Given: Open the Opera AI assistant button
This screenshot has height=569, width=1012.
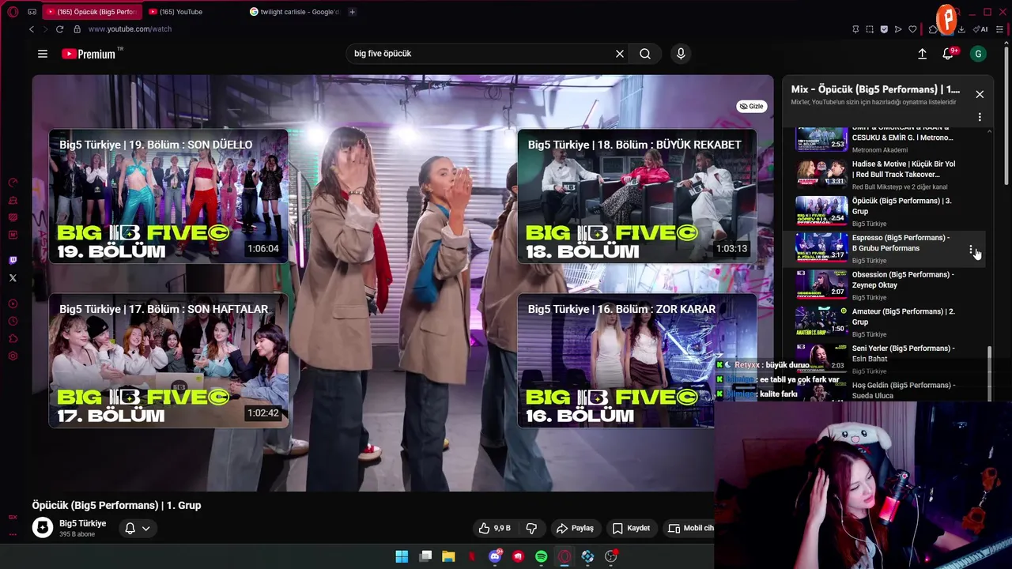Looking at the screenshot, I should click(x=982, y=29).
